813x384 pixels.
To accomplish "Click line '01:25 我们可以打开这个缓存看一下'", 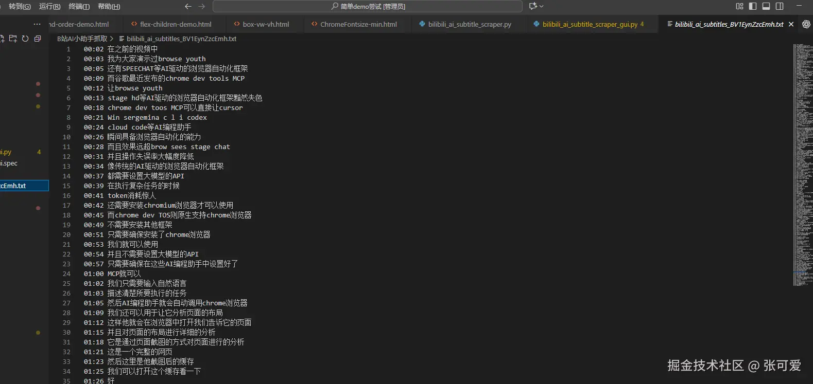I will click(x=142, y=371).
